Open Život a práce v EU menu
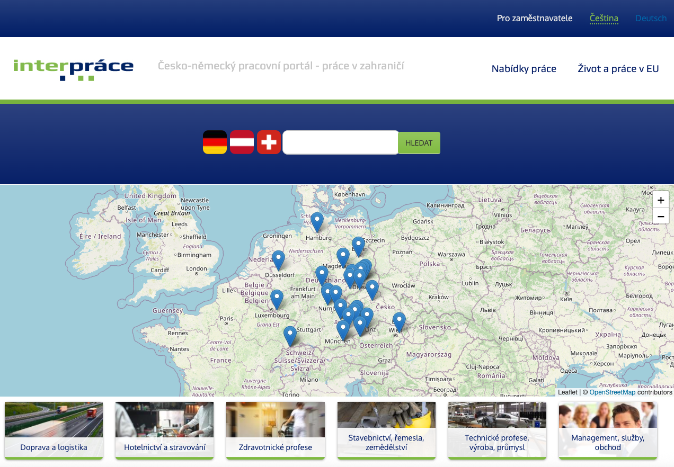This screenshot has height=467, width=674. tap(618, 68)
